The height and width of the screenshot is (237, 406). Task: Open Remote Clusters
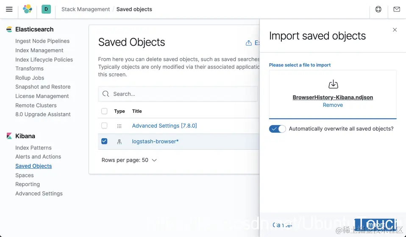tap(36, 106)
